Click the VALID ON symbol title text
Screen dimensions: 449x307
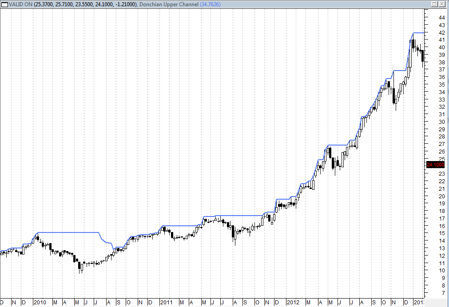coord(20,4)
